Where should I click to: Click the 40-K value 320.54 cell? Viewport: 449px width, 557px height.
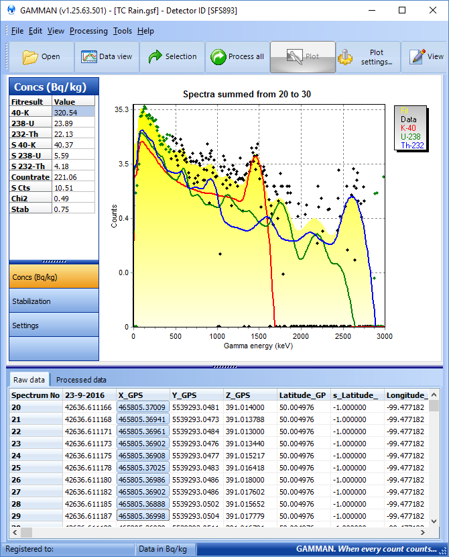74,113
